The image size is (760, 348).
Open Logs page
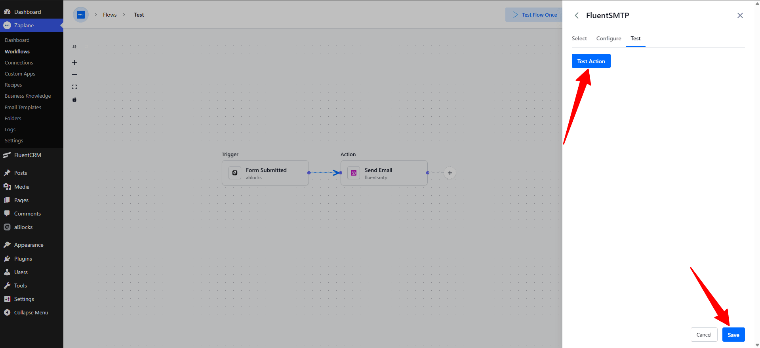(x=10, y=129)
